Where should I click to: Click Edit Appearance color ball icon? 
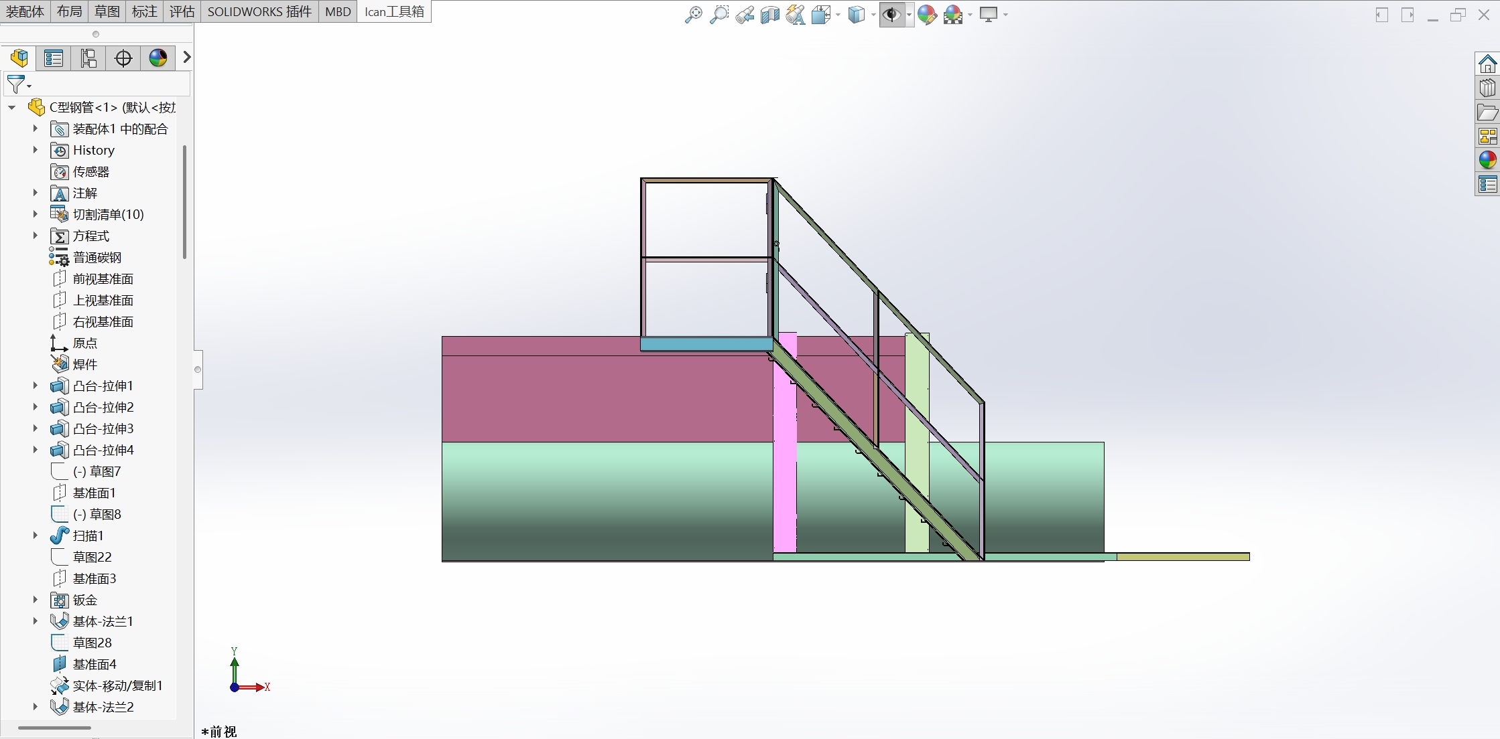[927, 15]
